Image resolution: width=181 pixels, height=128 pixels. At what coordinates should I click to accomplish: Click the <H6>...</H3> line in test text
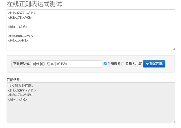[18, 41]
